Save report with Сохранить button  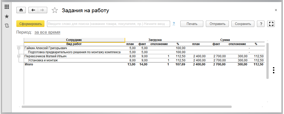pos(243,24)
